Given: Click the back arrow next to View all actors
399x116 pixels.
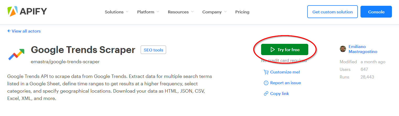Looking at the screenshot, I should [x=9, y=31].
